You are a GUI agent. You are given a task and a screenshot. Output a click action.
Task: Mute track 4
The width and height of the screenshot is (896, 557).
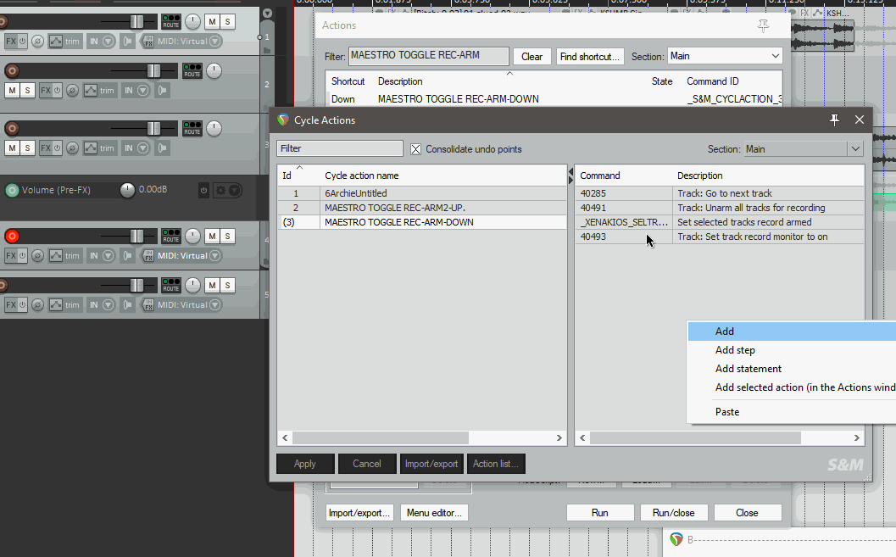(x=212, y=236)
